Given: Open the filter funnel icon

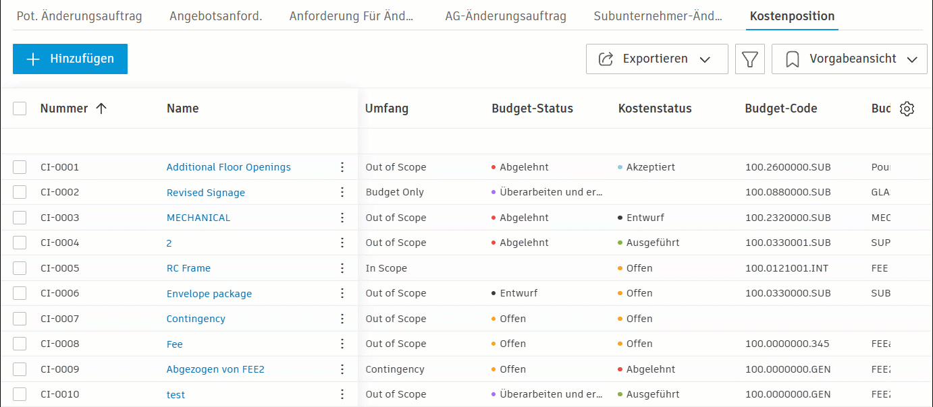Looking at the screenshot, I should coord(749,59).
